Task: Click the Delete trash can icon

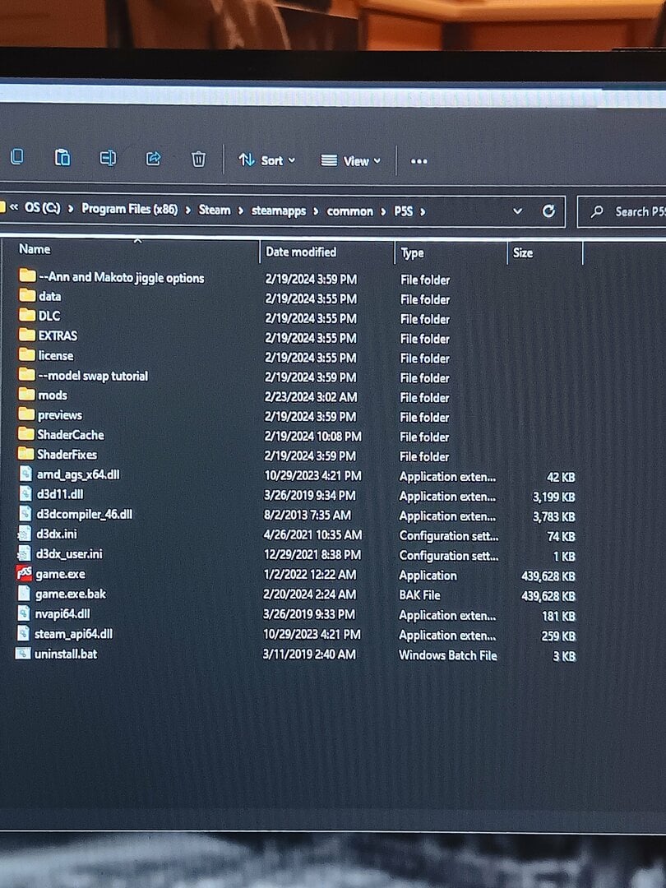Action: pyautogui.click(x=198, y=160)
